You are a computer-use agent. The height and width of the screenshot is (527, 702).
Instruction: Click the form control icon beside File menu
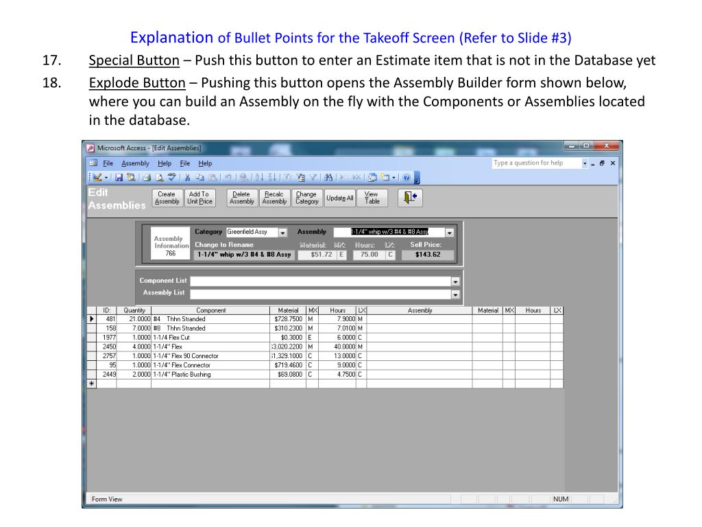93,163
